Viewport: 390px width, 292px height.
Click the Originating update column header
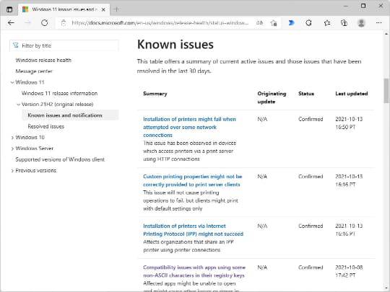pos(272,97)
